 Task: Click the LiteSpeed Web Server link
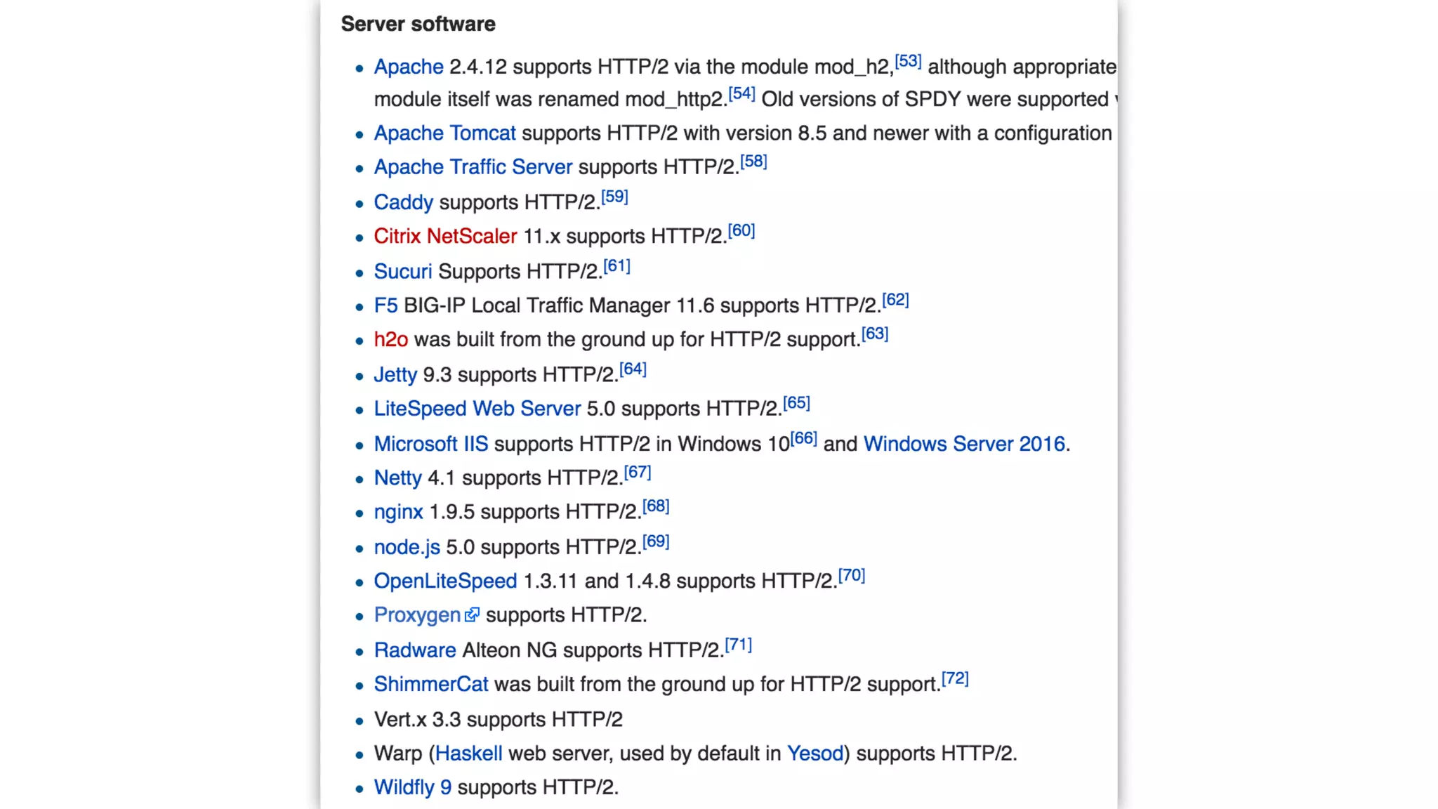pos(477,409)
